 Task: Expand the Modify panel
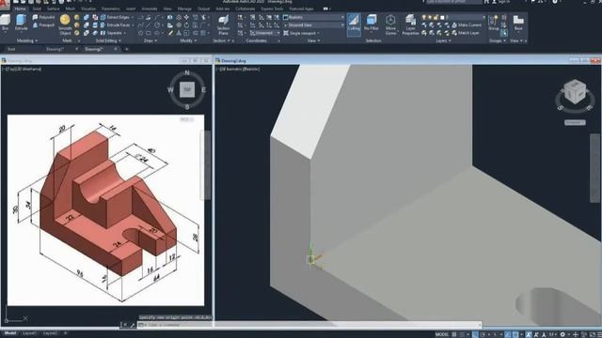pos(188,40)
